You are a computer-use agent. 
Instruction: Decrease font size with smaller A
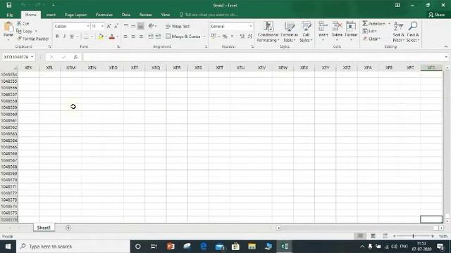[116, 27]
